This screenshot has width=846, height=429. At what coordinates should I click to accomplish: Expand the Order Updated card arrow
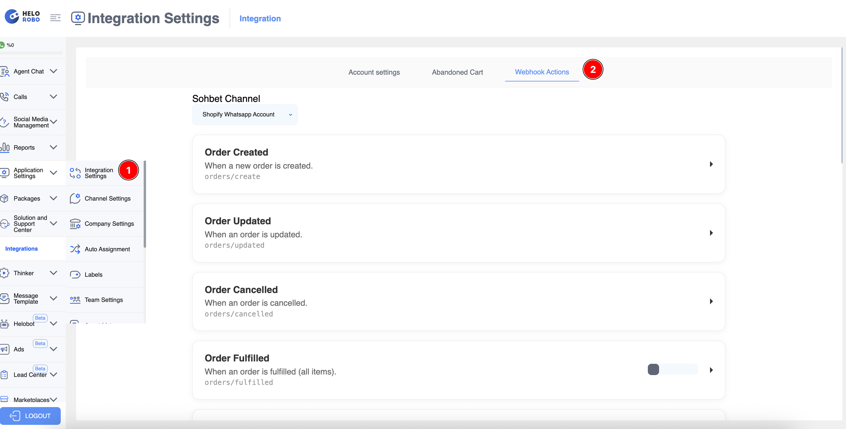pos(711,233)
